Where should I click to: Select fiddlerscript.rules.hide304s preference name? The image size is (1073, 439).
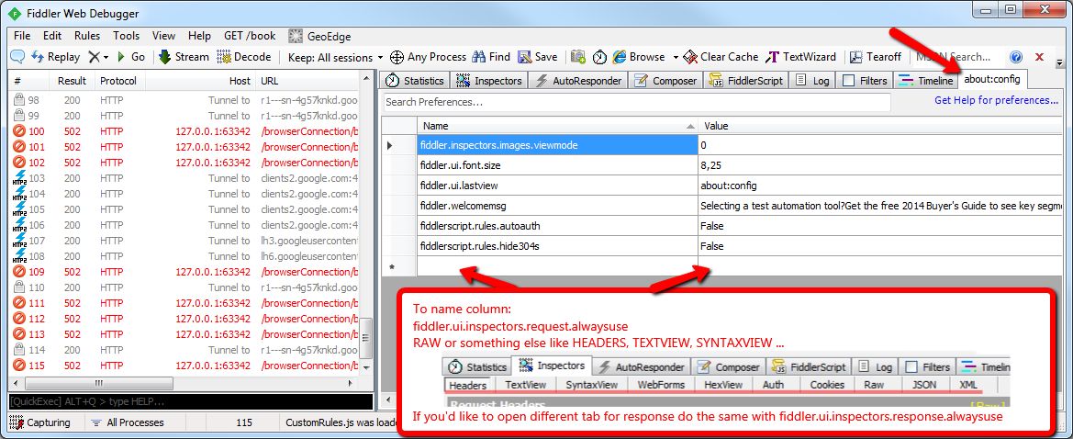coord(558,246)
